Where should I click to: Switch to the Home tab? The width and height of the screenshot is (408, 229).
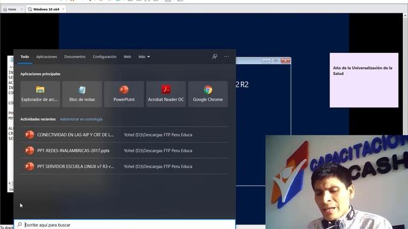click(12, 9)
